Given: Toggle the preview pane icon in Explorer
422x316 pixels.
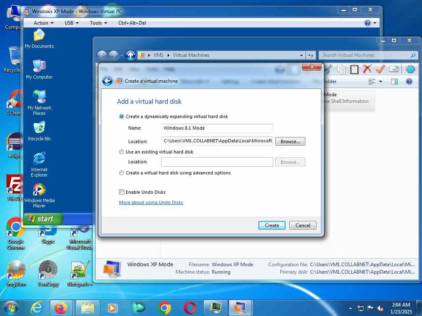Looking at the screenshot, I should pos(394,81).
